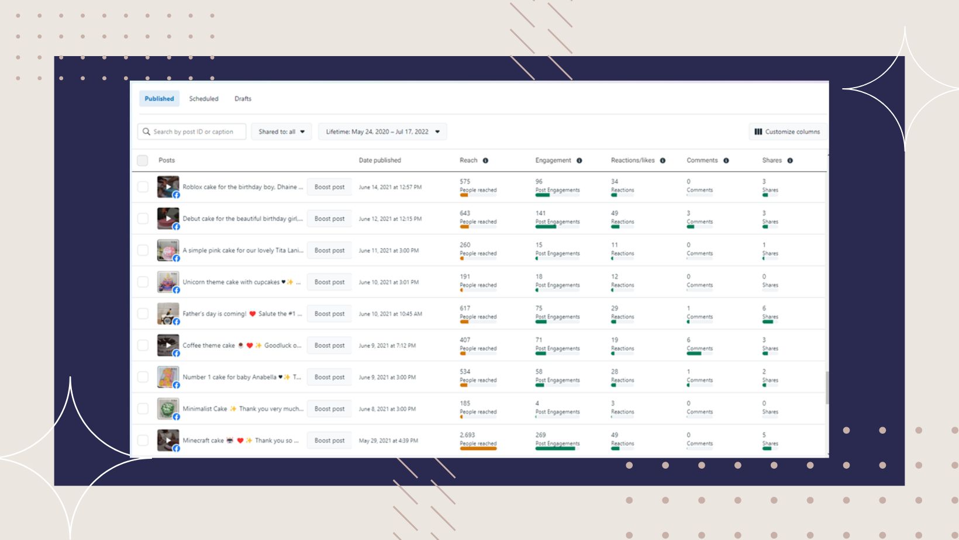
Task: Boost the Roblox cake post
Action: [x=329, y=187]
